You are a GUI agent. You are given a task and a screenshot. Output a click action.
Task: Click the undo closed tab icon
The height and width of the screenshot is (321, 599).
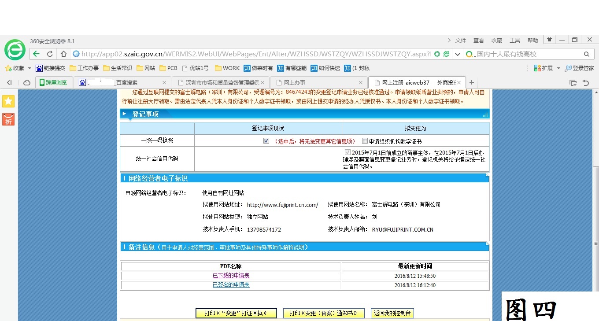click(x=585, y=82)
